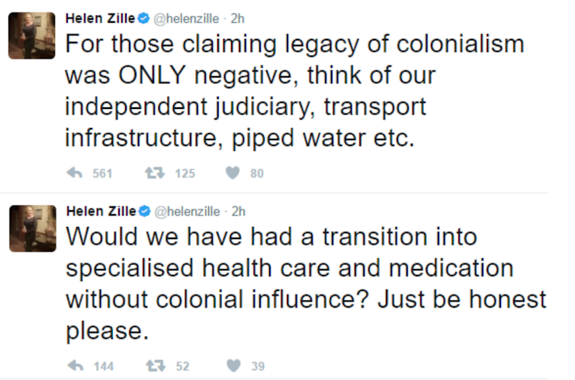575x380 pixels.
Task: View the 561 replies count
Action: pyautogui.click(x=102, y=174)
